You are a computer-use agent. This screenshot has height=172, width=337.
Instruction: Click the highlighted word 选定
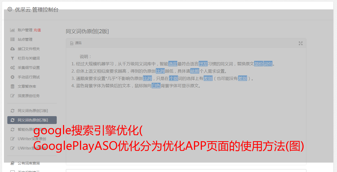173,64
